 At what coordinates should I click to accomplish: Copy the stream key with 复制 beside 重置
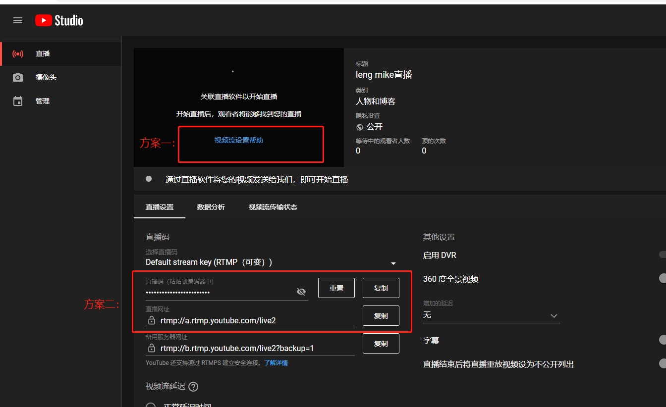381,288
